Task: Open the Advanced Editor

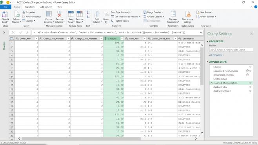Action: (x=31, y=16)
